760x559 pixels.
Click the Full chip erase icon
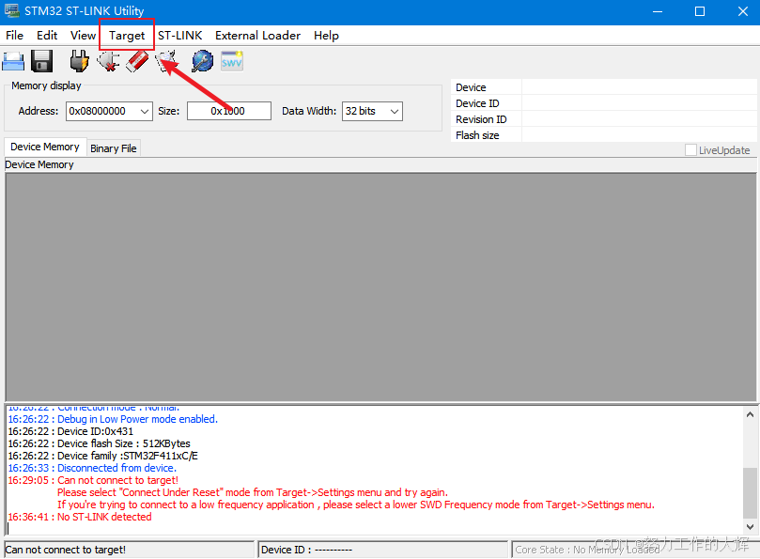(x=137, y=61)
